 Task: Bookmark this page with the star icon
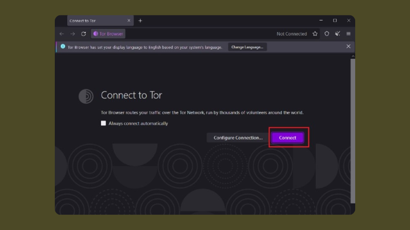315,34
